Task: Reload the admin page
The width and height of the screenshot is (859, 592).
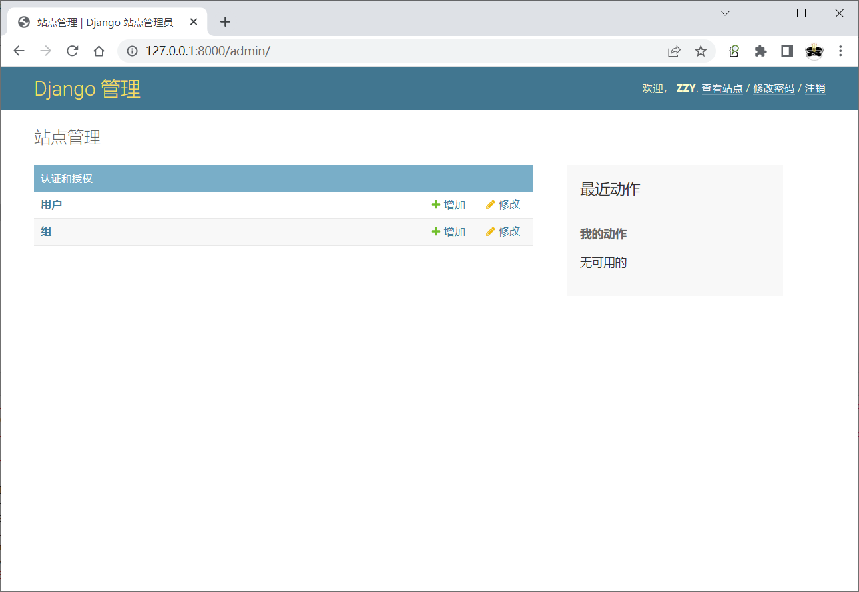Action: click(73, 51)
